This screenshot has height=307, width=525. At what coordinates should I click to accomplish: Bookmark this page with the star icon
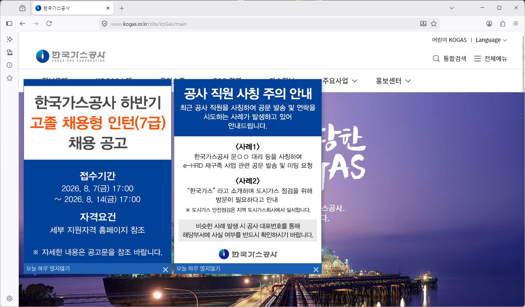click(434, 24)
